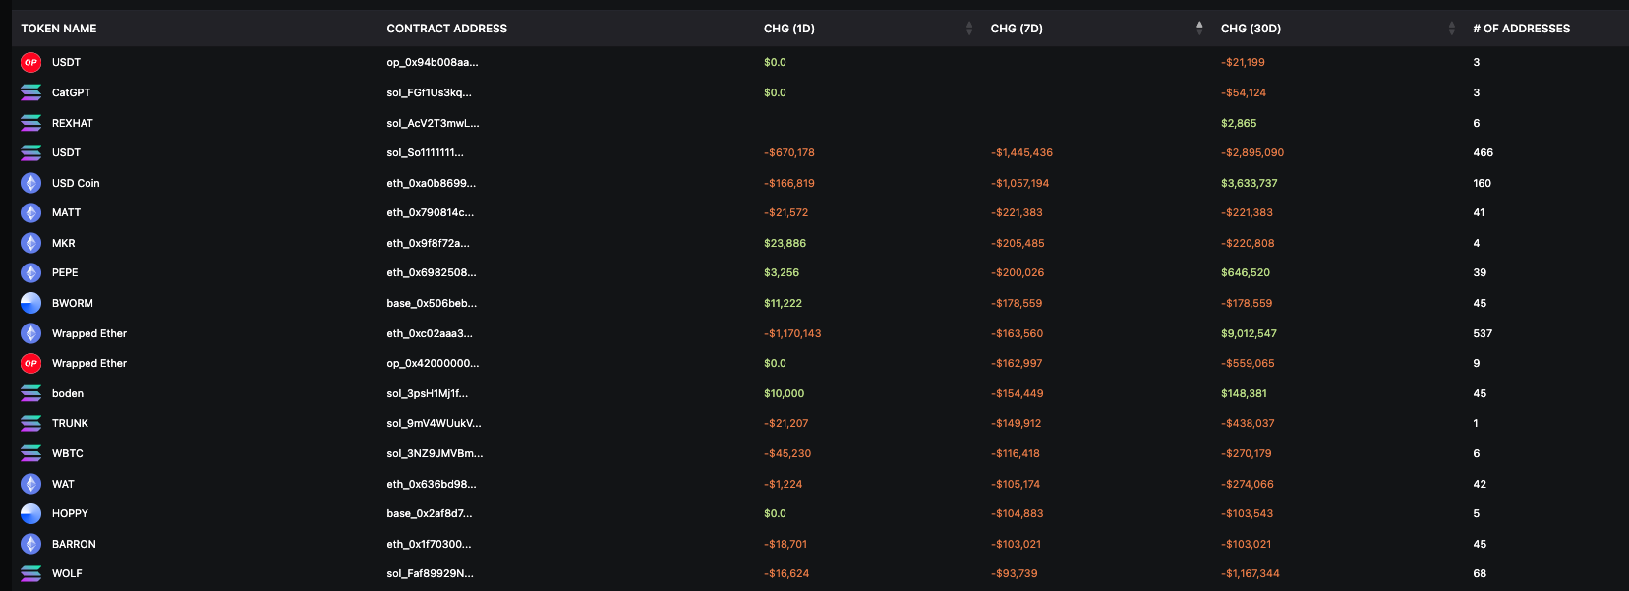This screenshot has width=1629, height=591.
Task: Click the Optimism icon beside USDT
Action: coord(31,62)
